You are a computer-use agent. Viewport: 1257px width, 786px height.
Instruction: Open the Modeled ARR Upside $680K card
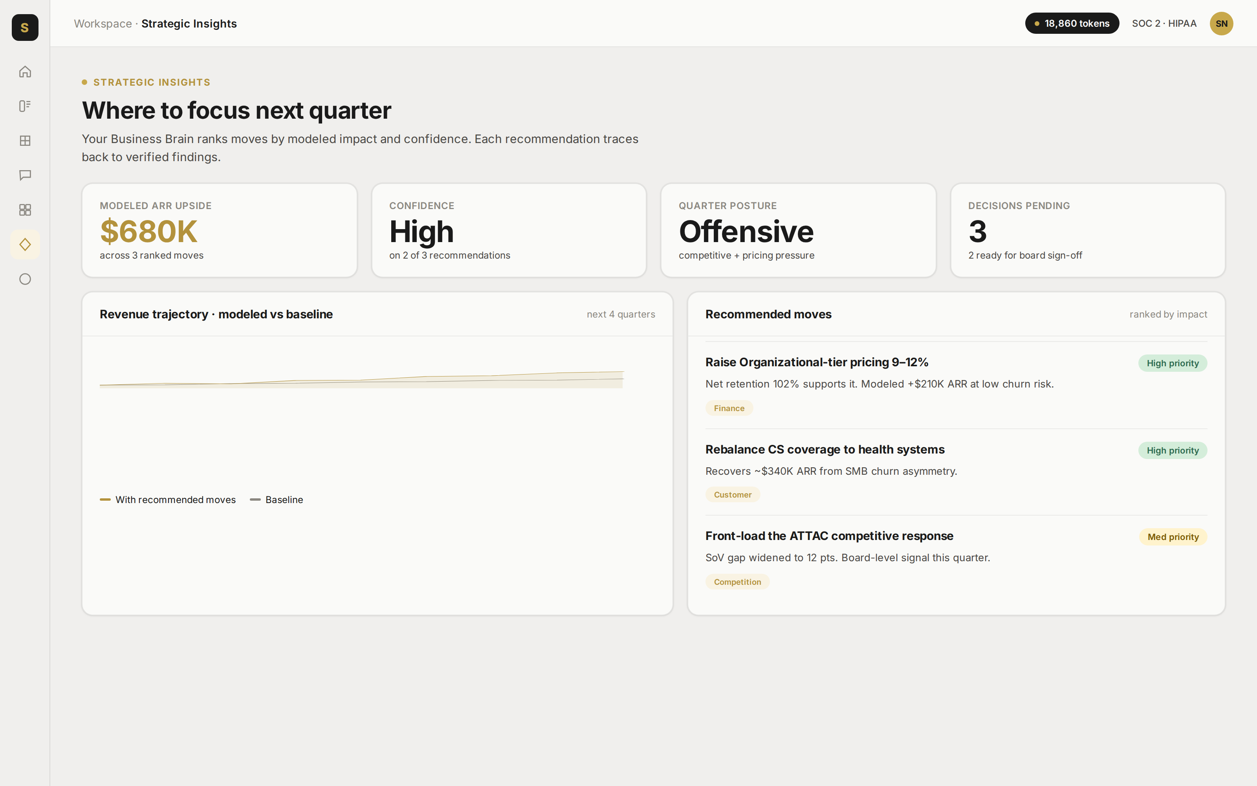point(219,230)
